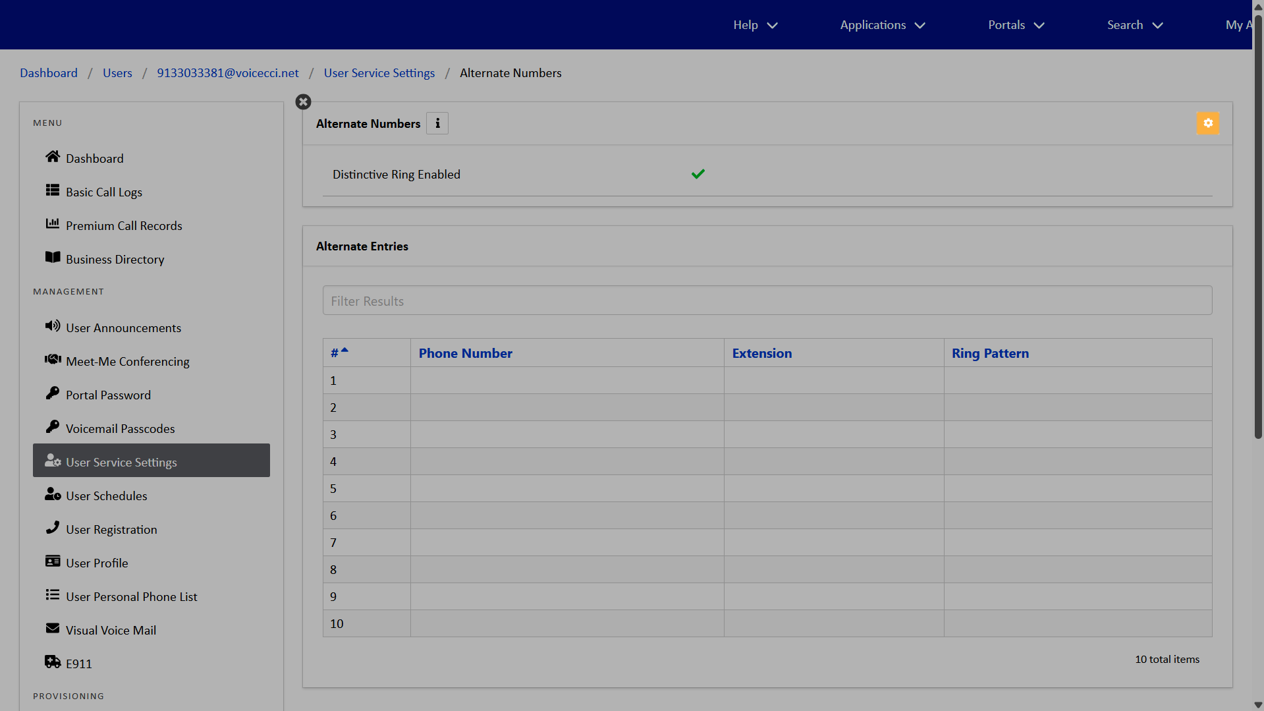Toggle the Distinctive Ring Enabled checkmark

click(698, 174)
